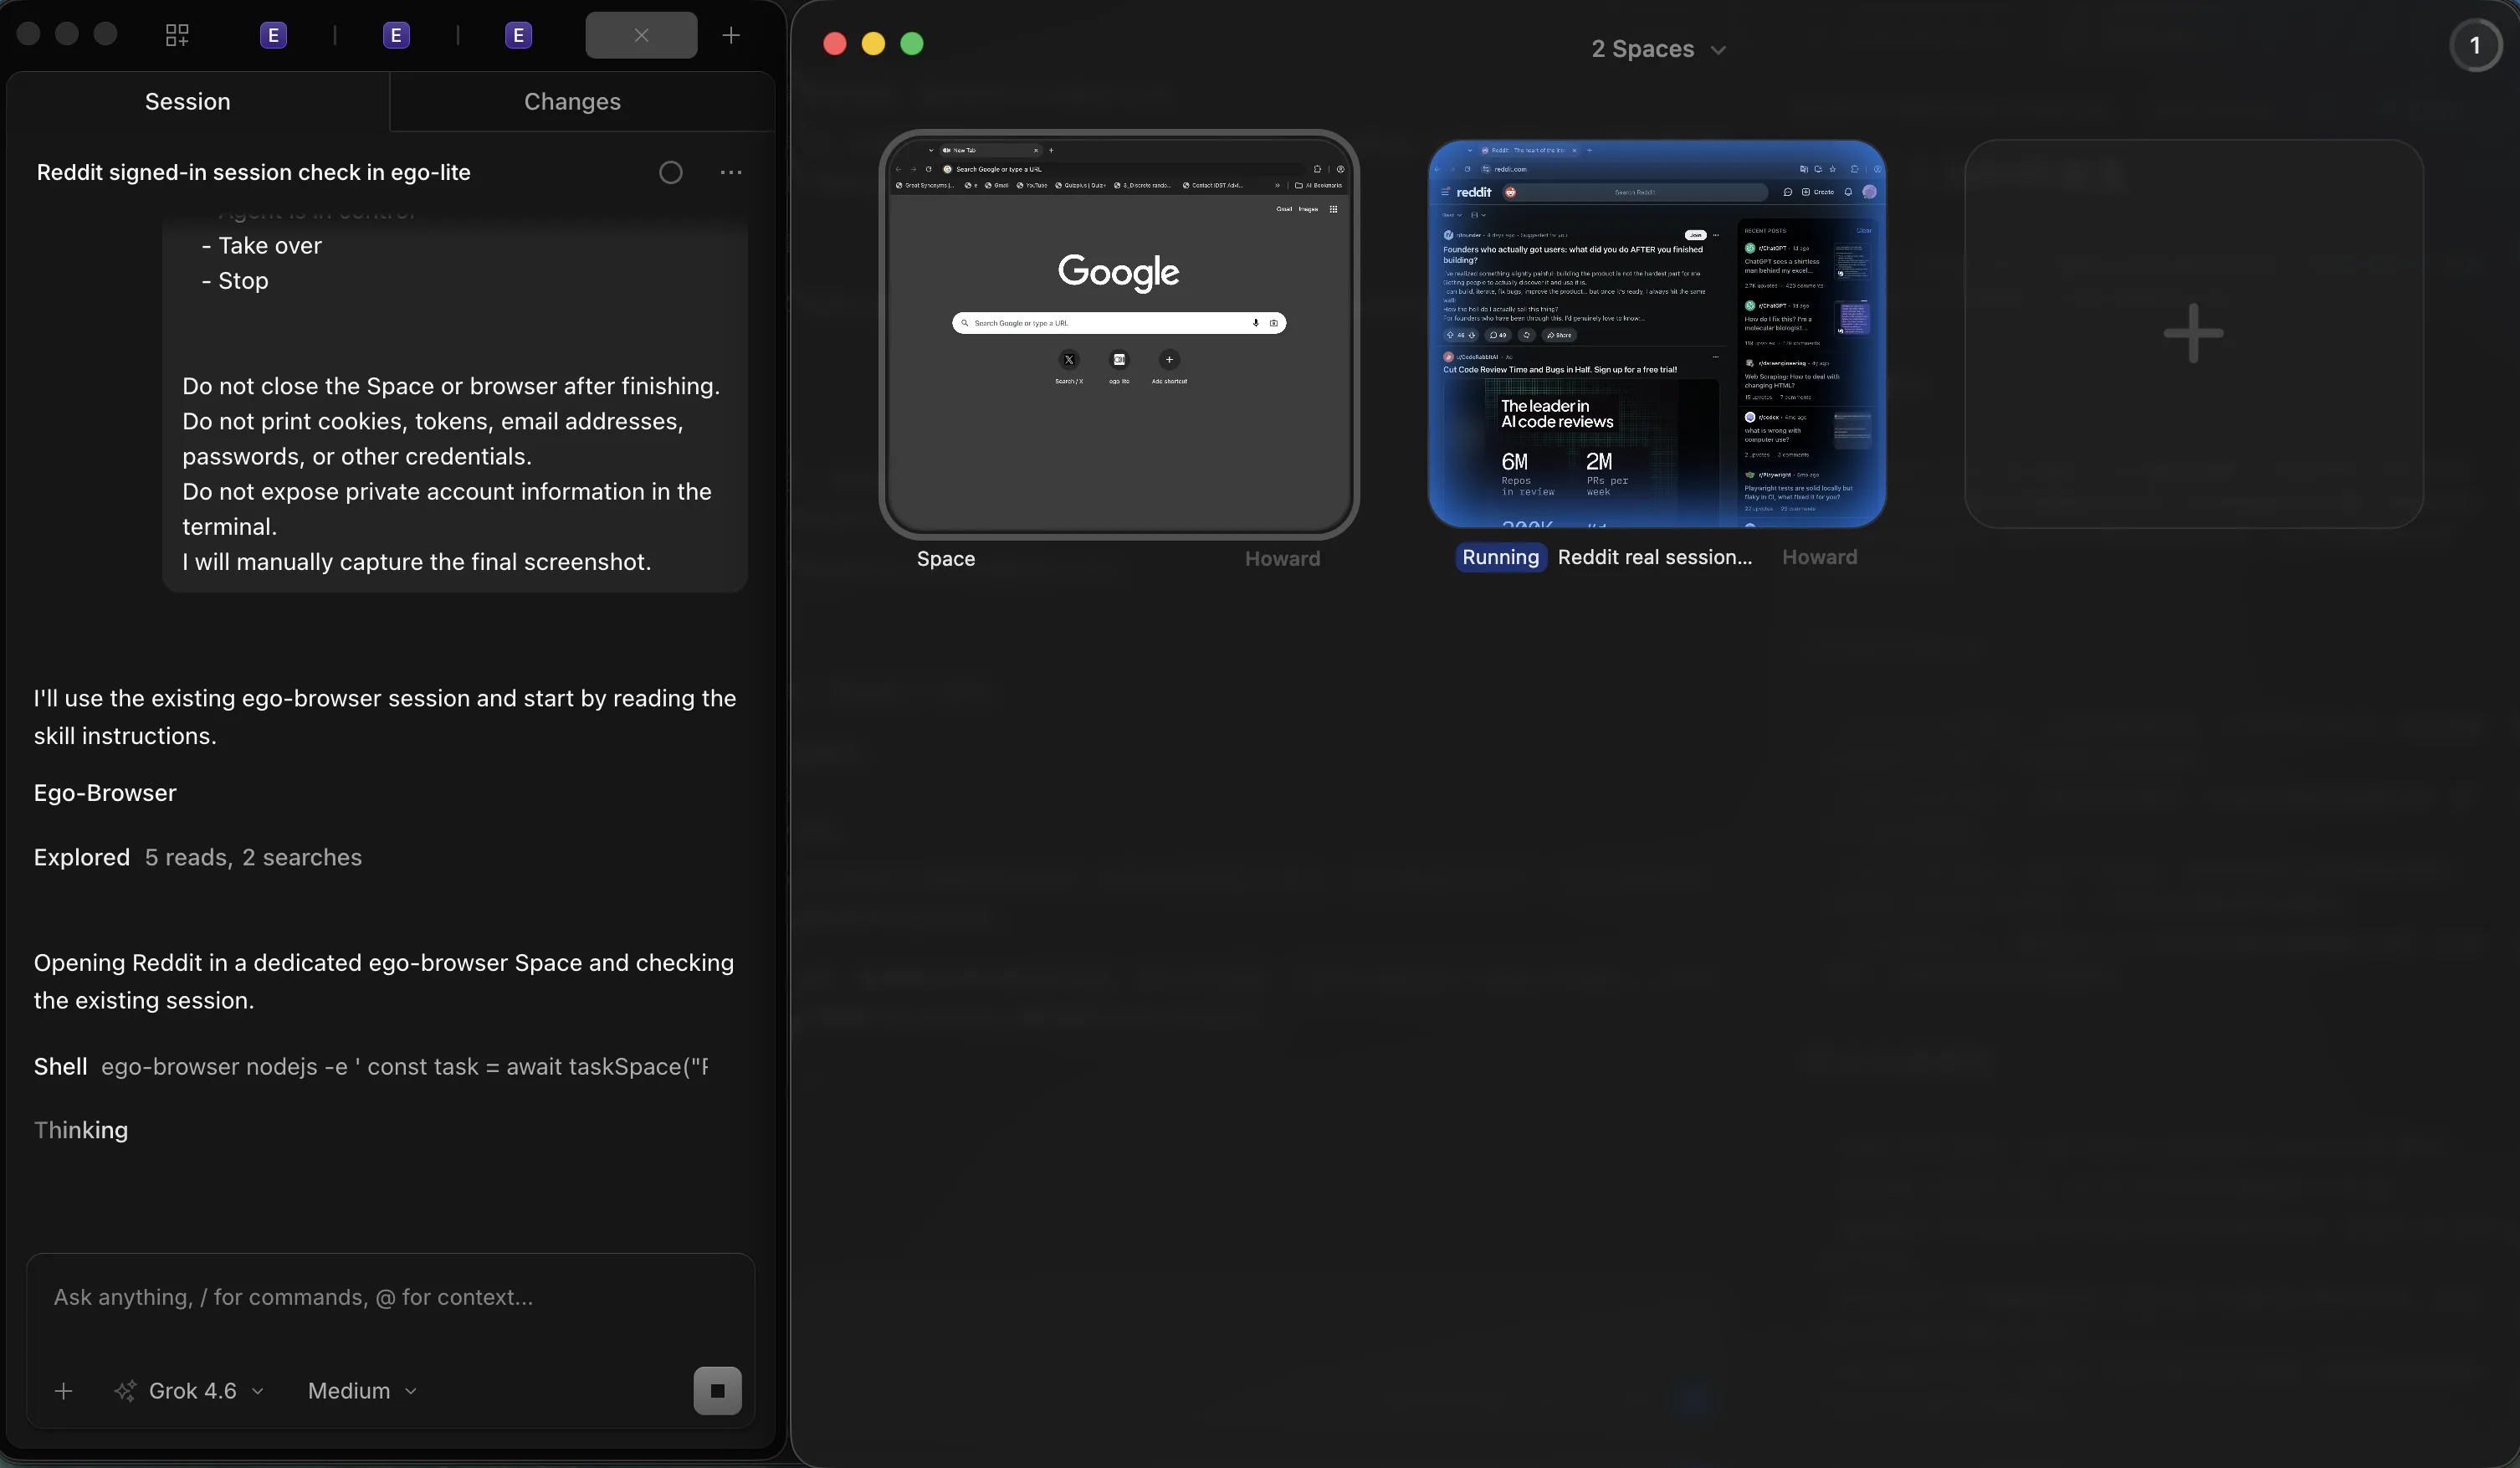Open the Ego-Browser skill entry

point(105,793)
